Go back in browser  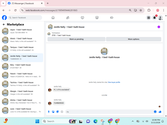[x=4, y=10]
